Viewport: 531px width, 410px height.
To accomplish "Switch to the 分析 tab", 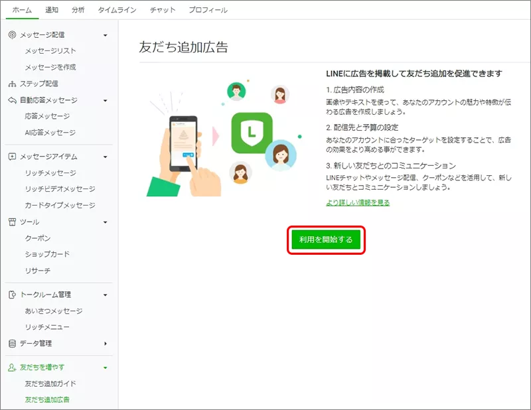I will (78, 10).
